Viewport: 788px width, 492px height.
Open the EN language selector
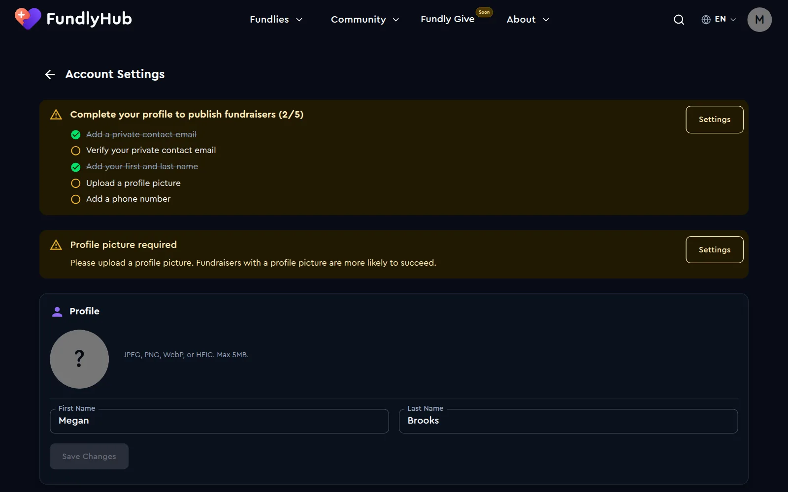[x=719, y=20]
